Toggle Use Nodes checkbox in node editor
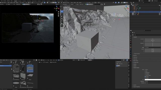This screenshot has width=161, height=90. click(59, 60)
